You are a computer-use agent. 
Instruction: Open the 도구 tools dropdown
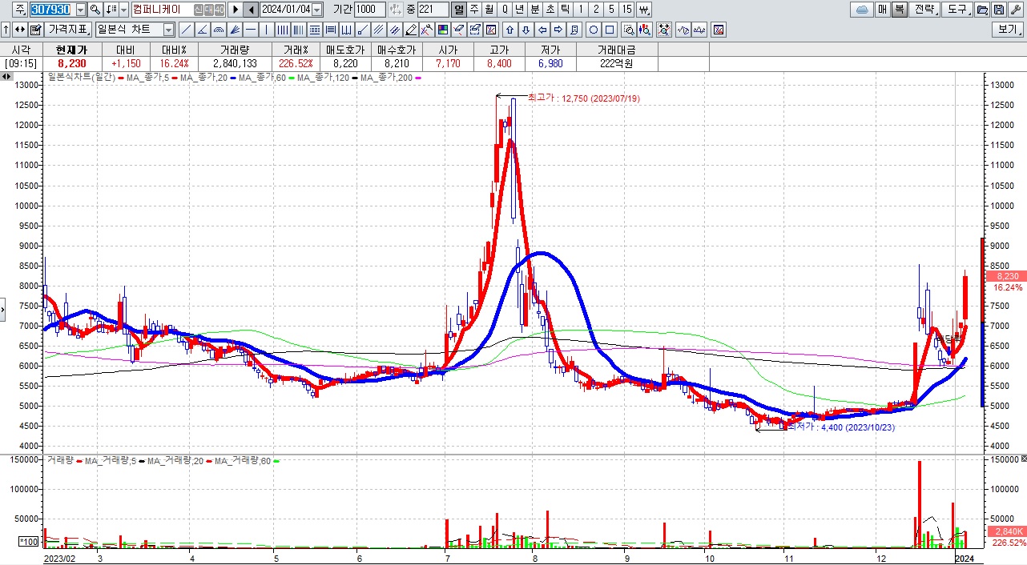click(957, 10)
